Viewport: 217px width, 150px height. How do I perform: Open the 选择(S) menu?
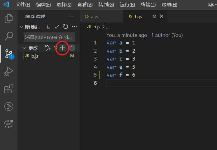click(x=64, y=5)
